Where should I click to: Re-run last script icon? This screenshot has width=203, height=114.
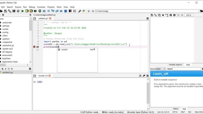(x=40, y=11)
